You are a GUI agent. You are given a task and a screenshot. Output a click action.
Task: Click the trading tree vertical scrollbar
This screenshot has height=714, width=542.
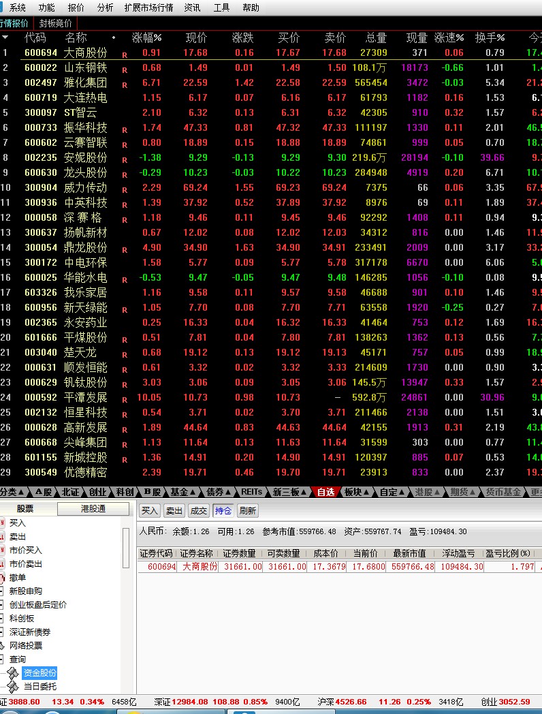[x=126, y=548]
